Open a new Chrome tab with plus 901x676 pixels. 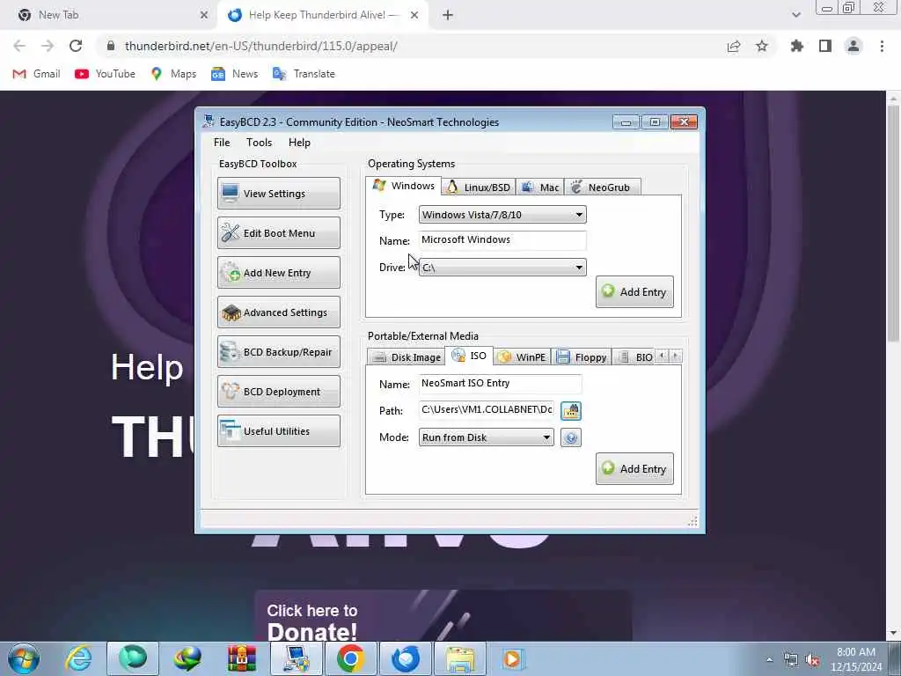[x=448, y=16]
